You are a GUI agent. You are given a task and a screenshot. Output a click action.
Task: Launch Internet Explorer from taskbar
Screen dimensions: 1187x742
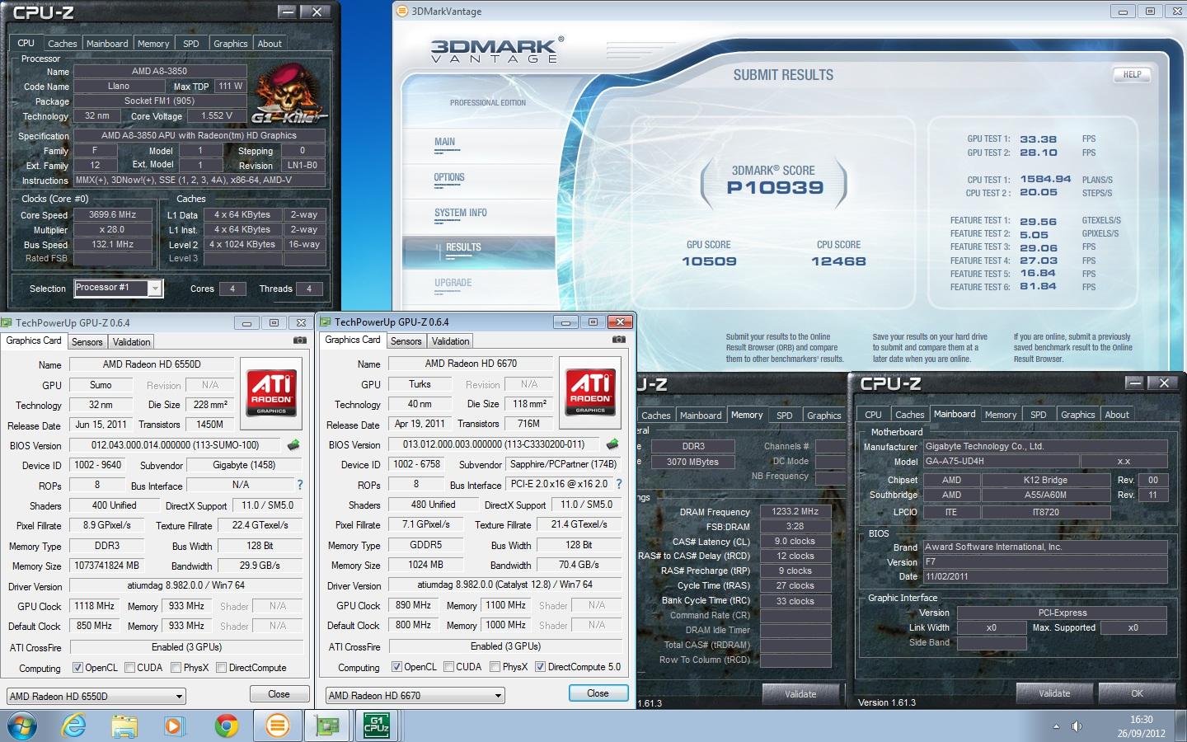74,726
